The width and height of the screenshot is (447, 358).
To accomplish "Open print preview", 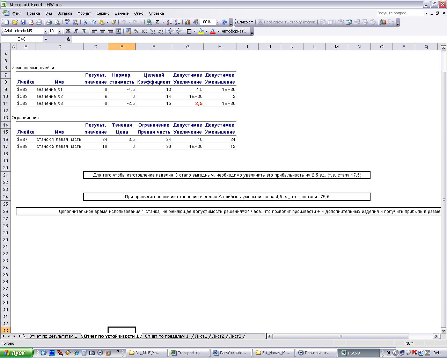I will click(57, 22).
